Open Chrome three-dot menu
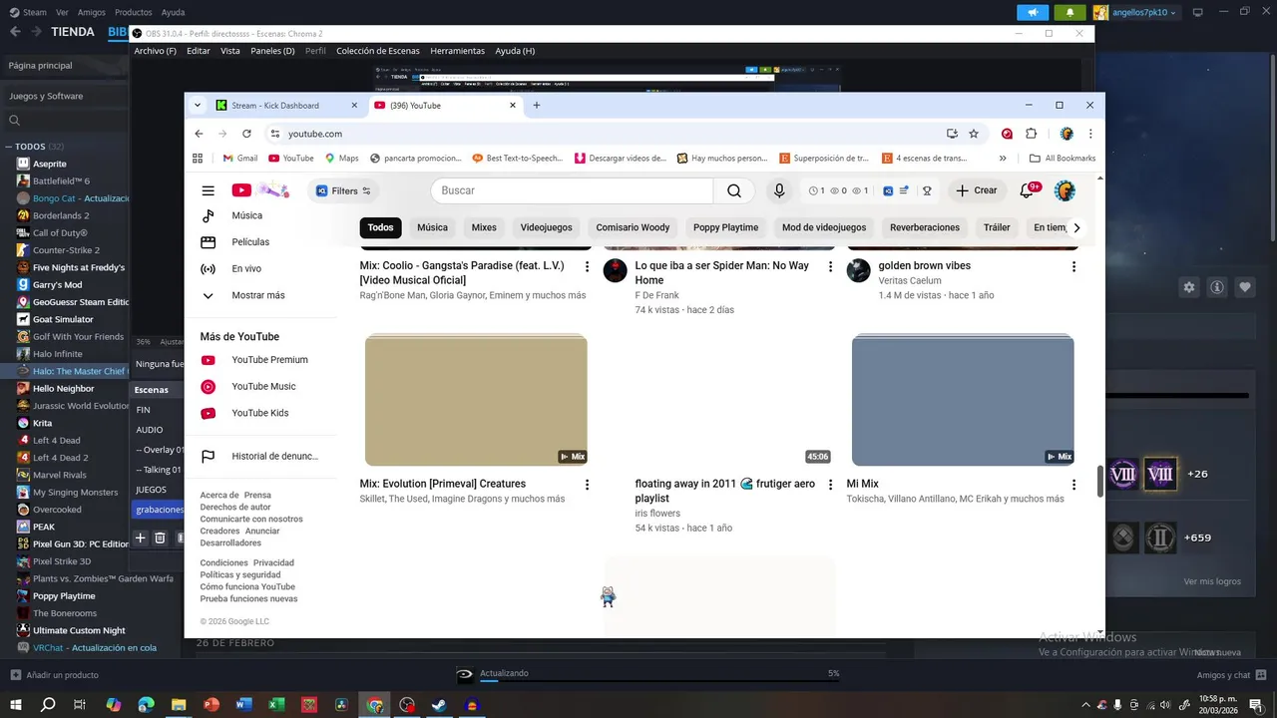Viewport: 1277px width, 718px height. [x=1090, y=134]
